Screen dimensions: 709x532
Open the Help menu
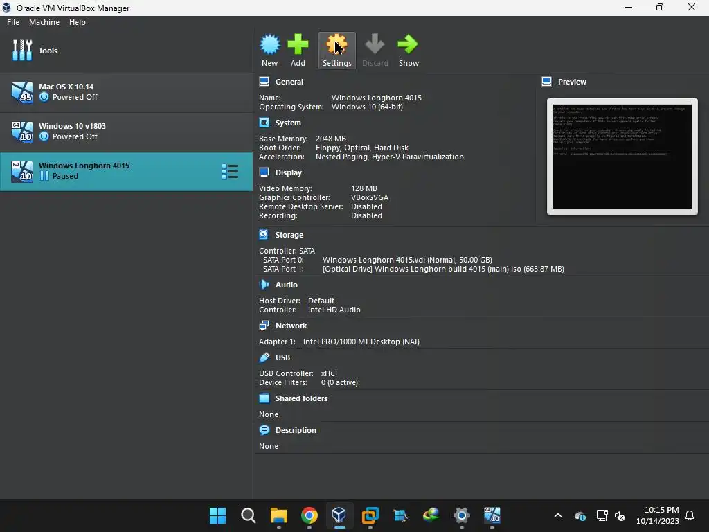[78, 22]
